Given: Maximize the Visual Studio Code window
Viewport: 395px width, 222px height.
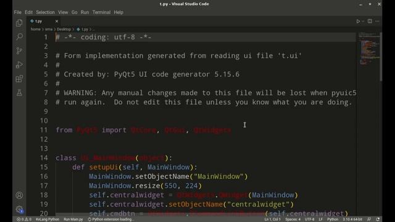Looking at the screenshot, I should [370, 4].
